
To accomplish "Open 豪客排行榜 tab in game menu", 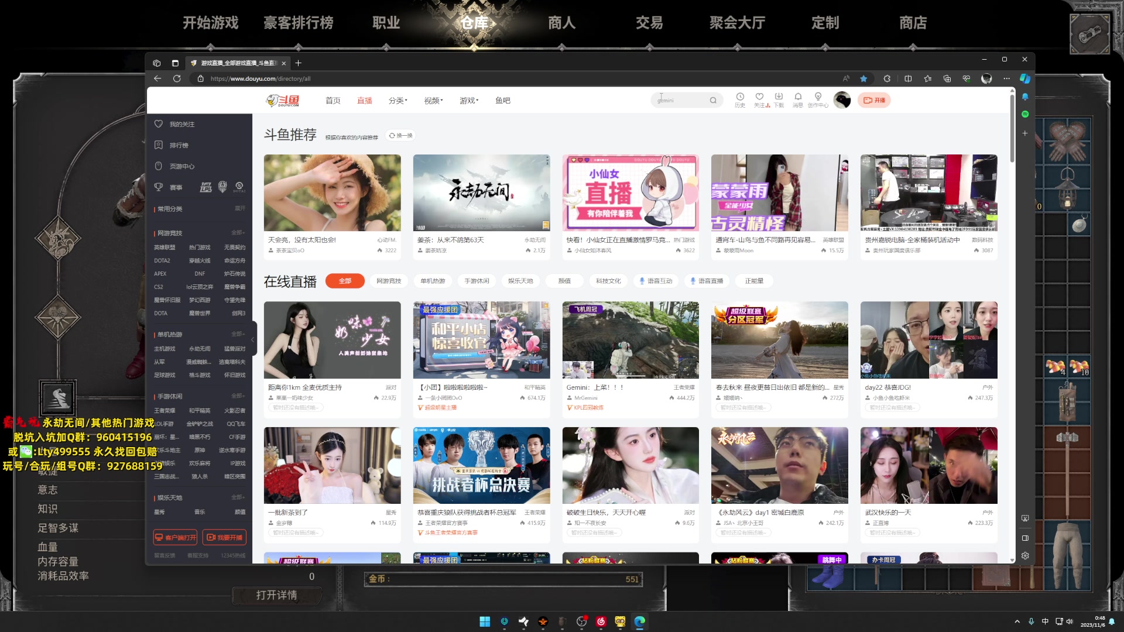I will (299, 23).
